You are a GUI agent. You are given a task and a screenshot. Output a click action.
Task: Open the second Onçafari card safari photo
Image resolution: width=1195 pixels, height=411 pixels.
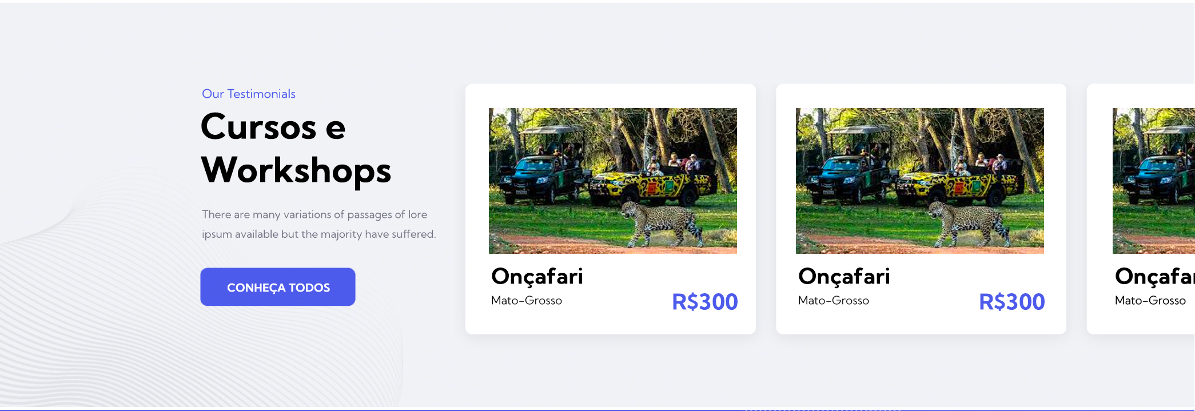tap(920, 181)
